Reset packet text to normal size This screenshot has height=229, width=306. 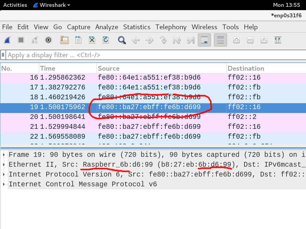pos(264,40)
